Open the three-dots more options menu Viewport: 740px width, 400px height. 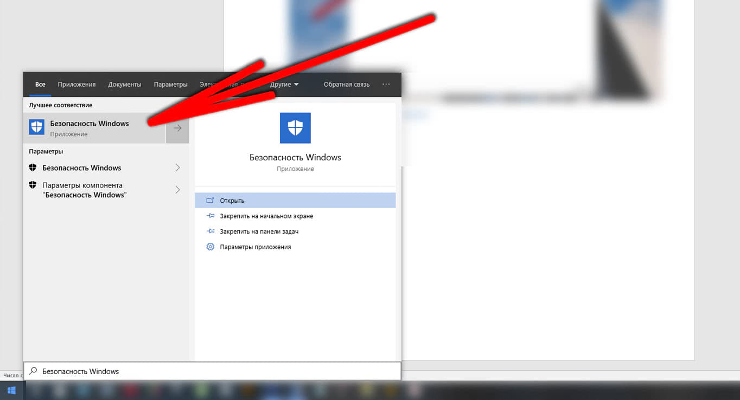386,85
